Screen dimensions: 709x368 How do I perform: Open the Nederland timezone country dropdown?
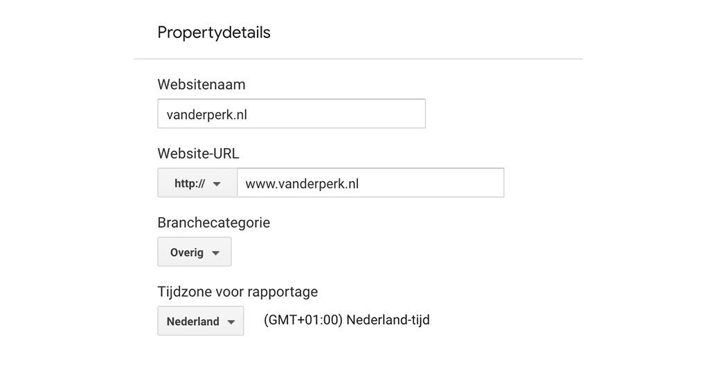(200, 321)
